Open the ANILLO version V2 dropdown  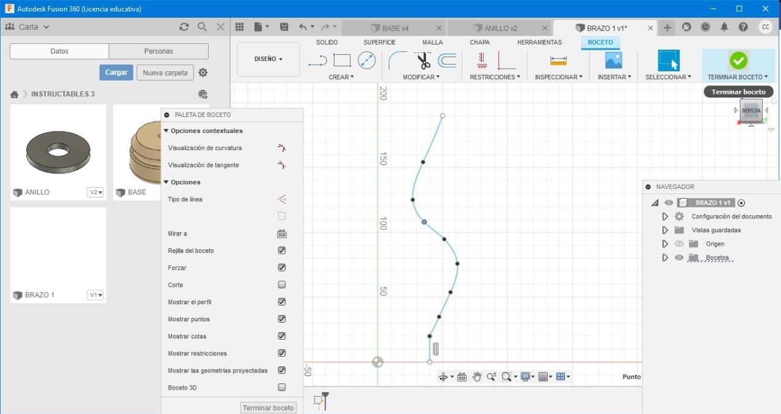tap(96, 192)
